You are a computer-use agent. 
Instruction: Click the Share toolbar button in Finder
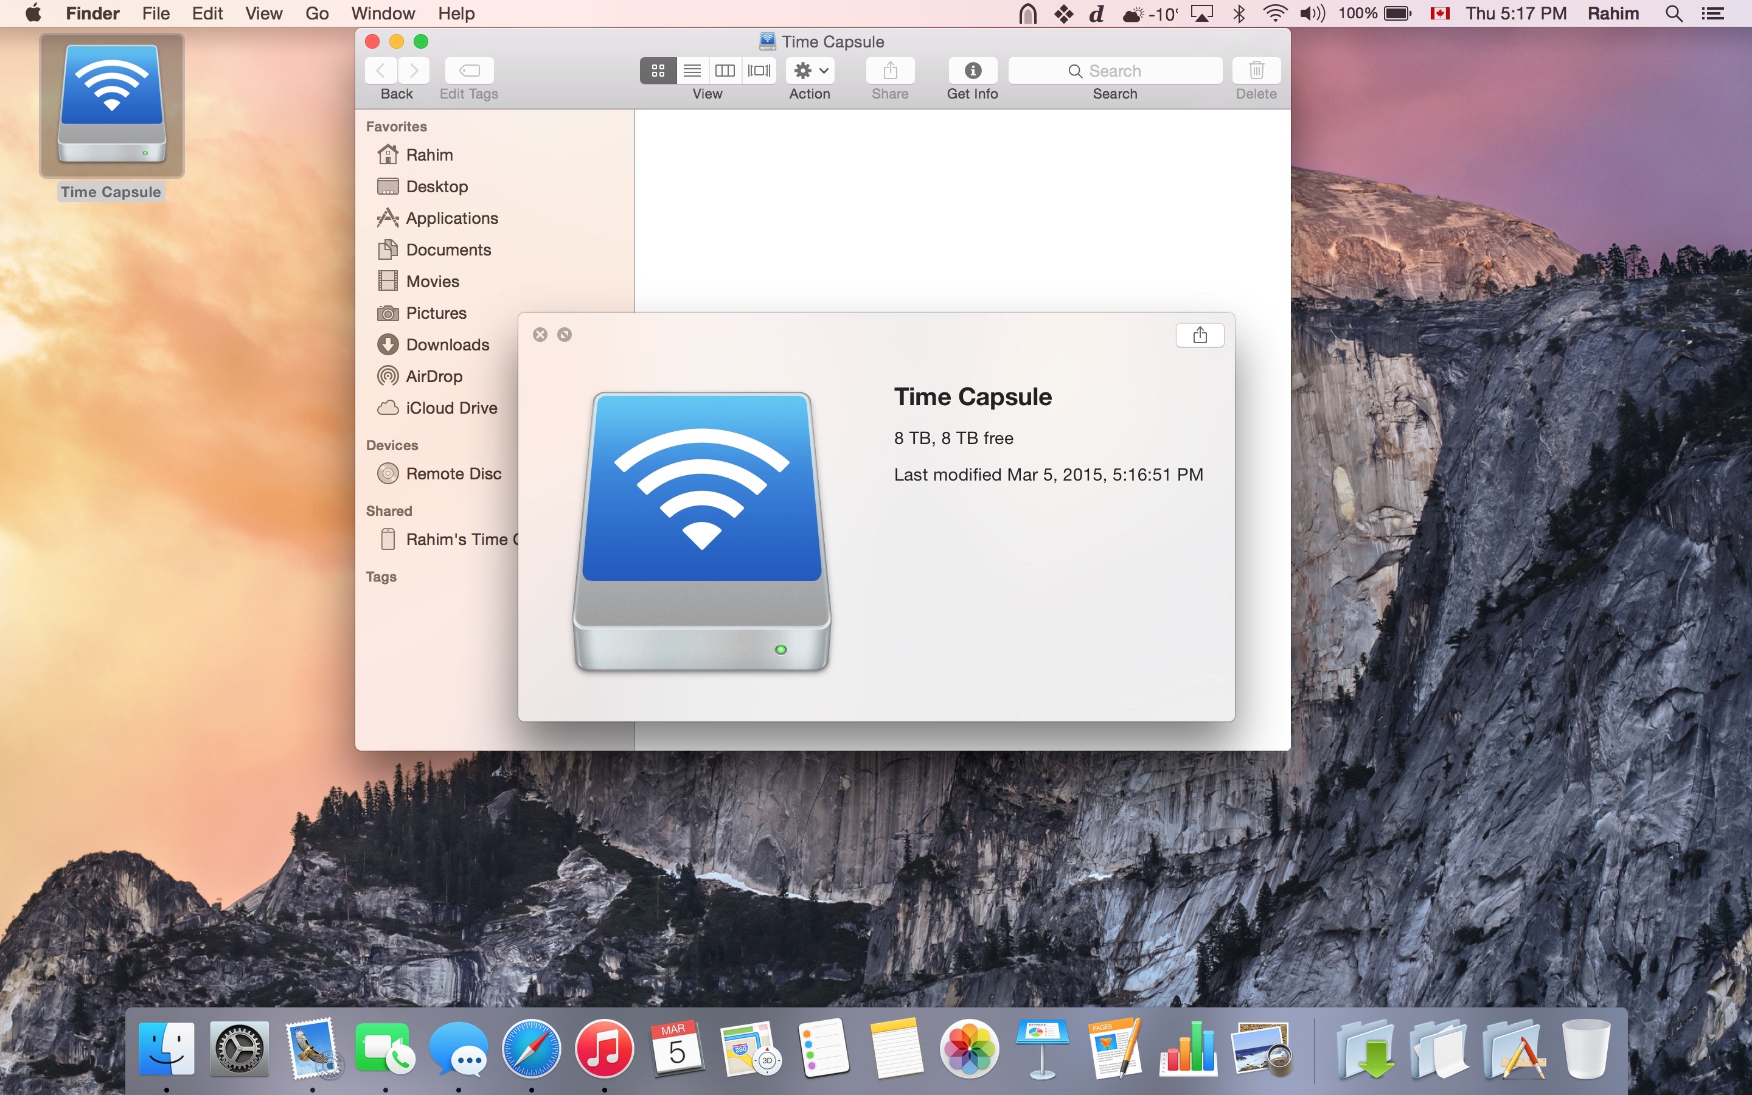pyautogui.click(x=890, y=70)
